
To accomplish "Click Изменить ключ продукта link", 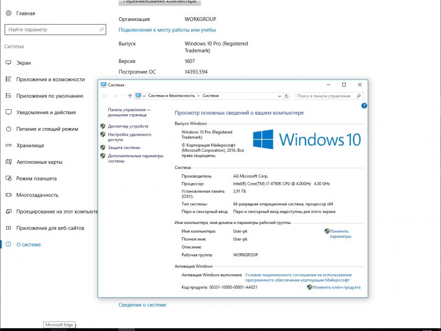I will [336, 287].
